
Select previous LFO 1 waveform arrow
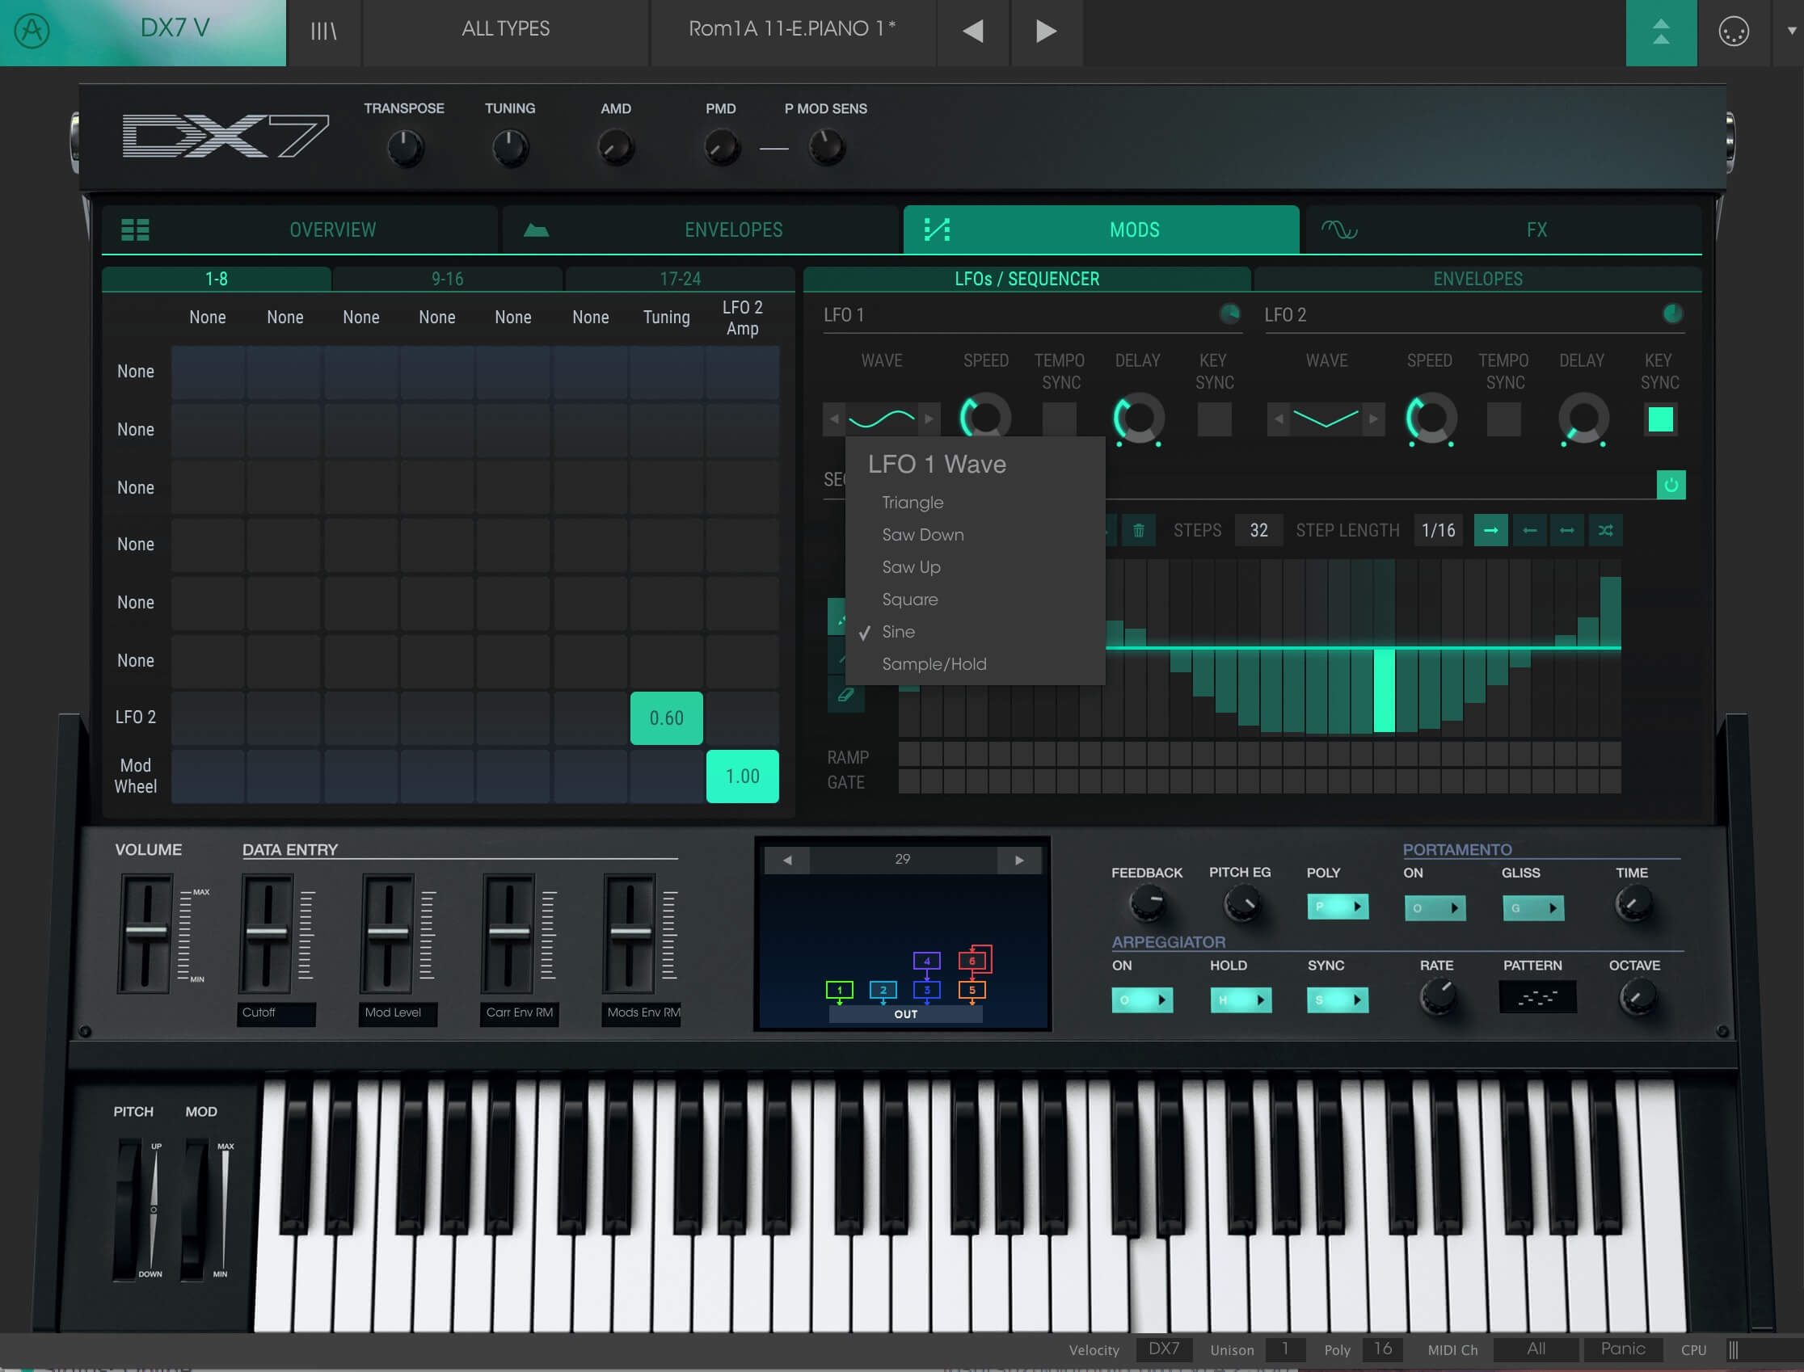point(834,419)
